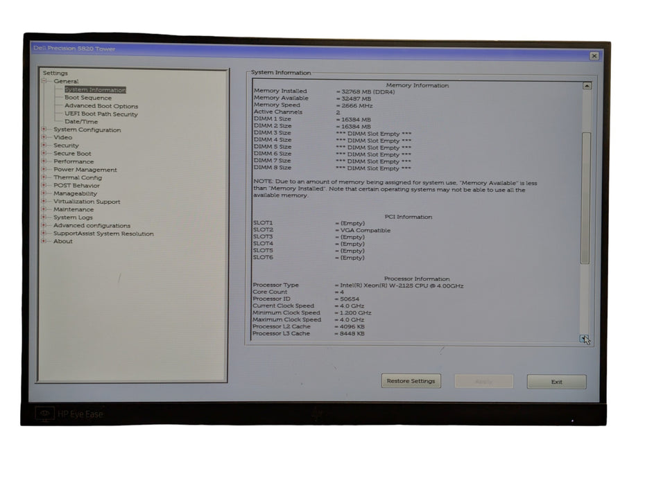Expand the SupportAssist System Resolution plus icon
The width and height of the screenshot is (645, 485).
pos(44,233)
